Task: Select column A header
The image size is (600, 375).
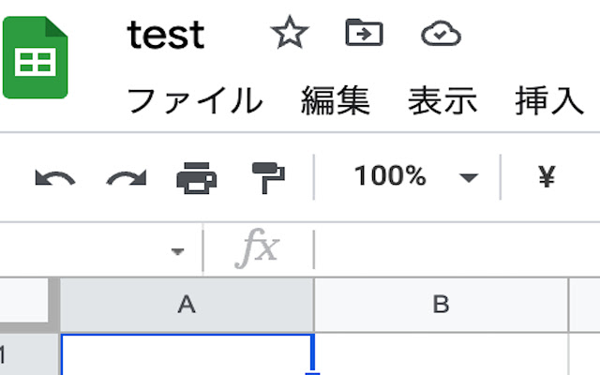Action: point(187,305)
